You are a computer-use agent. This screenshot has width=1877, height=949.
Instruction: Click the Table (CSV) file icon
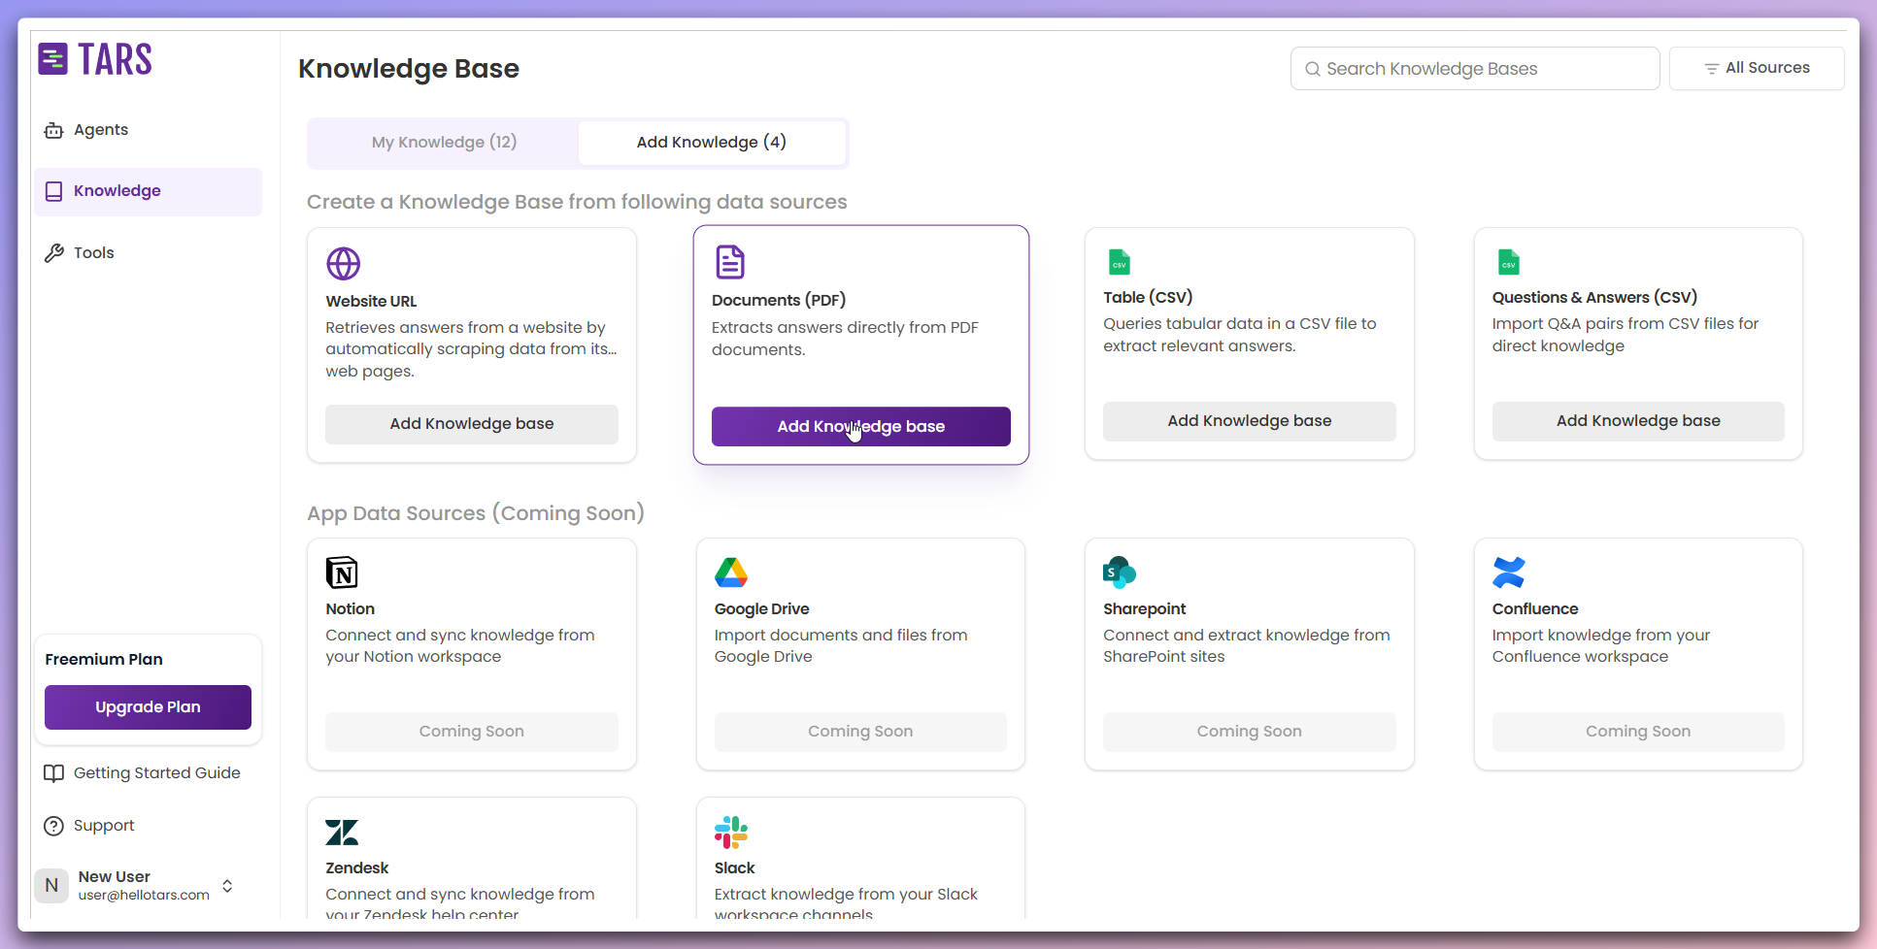click(1120, 262)
